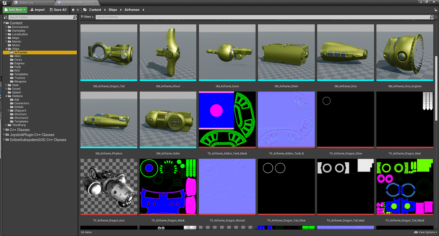Select OnlineSubsystemGOG C++ Classes
Screen dimensions: 439x236
click(x=38, y=140)
